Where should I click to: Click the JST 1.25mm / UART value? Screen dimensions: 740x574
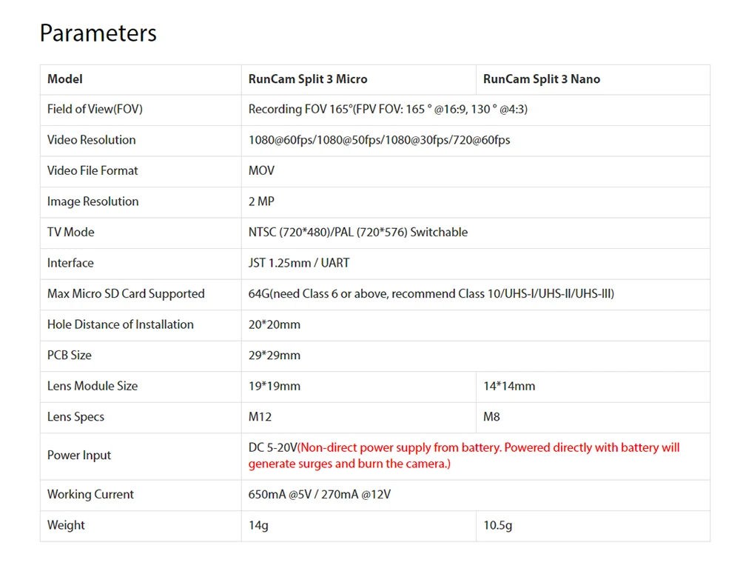[x=299, y=263]
